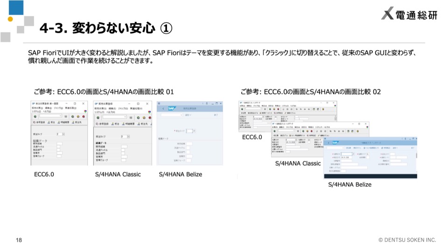Click 参照登録 button in ECC6.0 window
448x252 pixels.
click(x=39, y=122)
